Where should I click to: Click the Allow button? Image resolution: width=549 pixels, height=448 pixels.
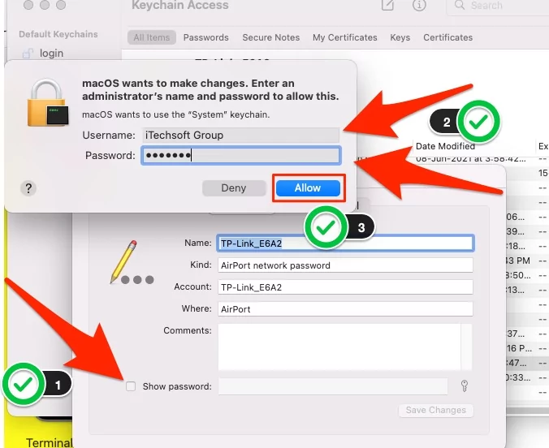click(x=308, y=188)
